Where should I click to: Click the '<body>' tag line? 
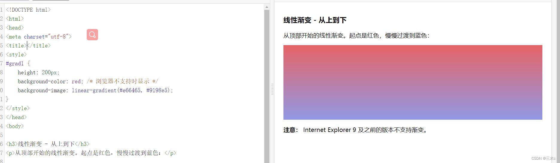click(15, 126)
